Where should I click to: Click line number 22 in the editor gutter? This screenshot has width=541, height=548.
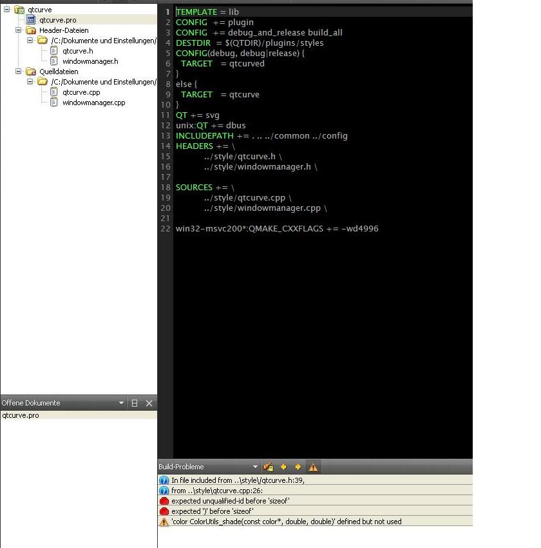point(166,229)
